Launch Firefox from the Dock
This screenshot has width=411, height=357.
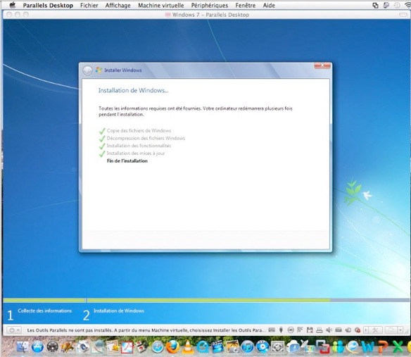pyautogui.click(x=172, y=346)
